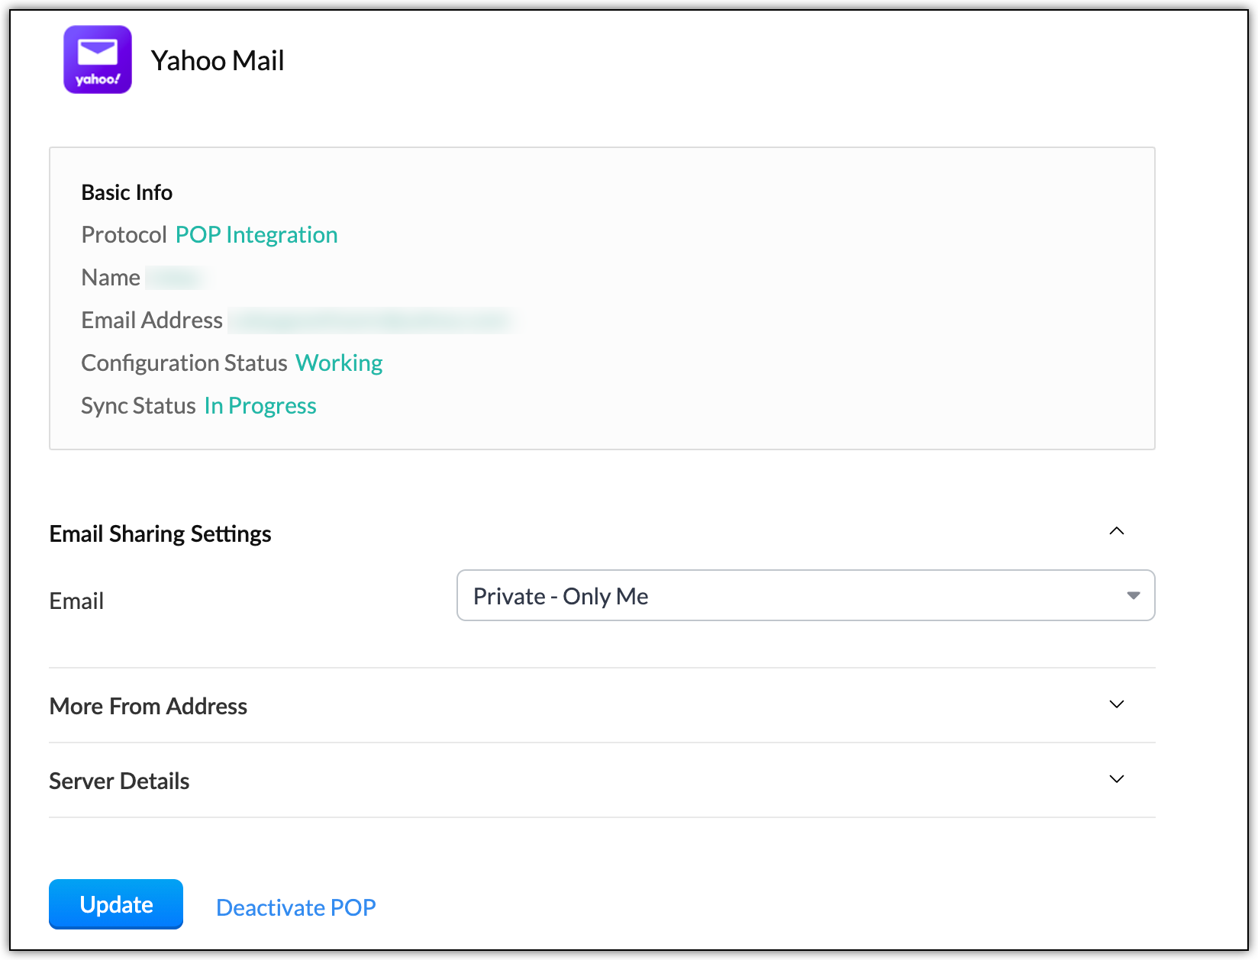Click the Server Details heading
1258x960 pixels.
(119, 781)
